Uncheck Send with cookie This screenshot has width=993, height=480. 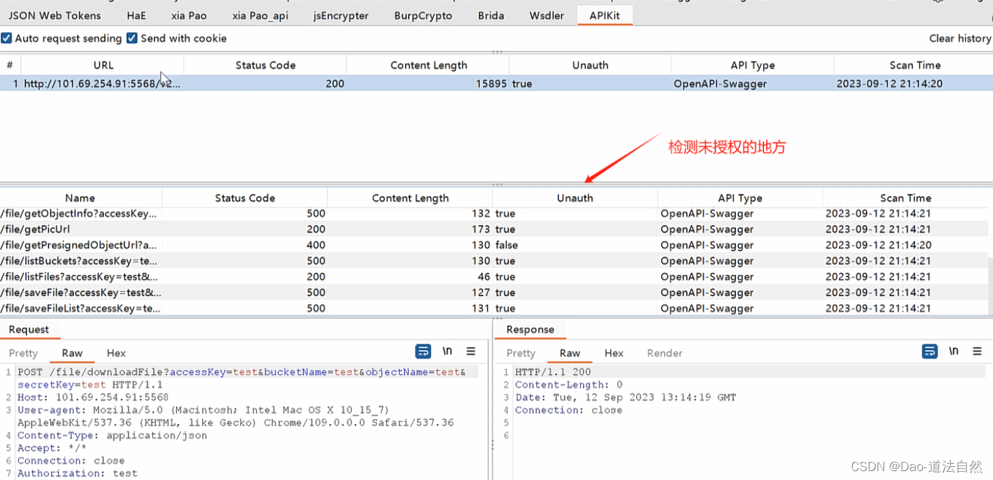132,38
